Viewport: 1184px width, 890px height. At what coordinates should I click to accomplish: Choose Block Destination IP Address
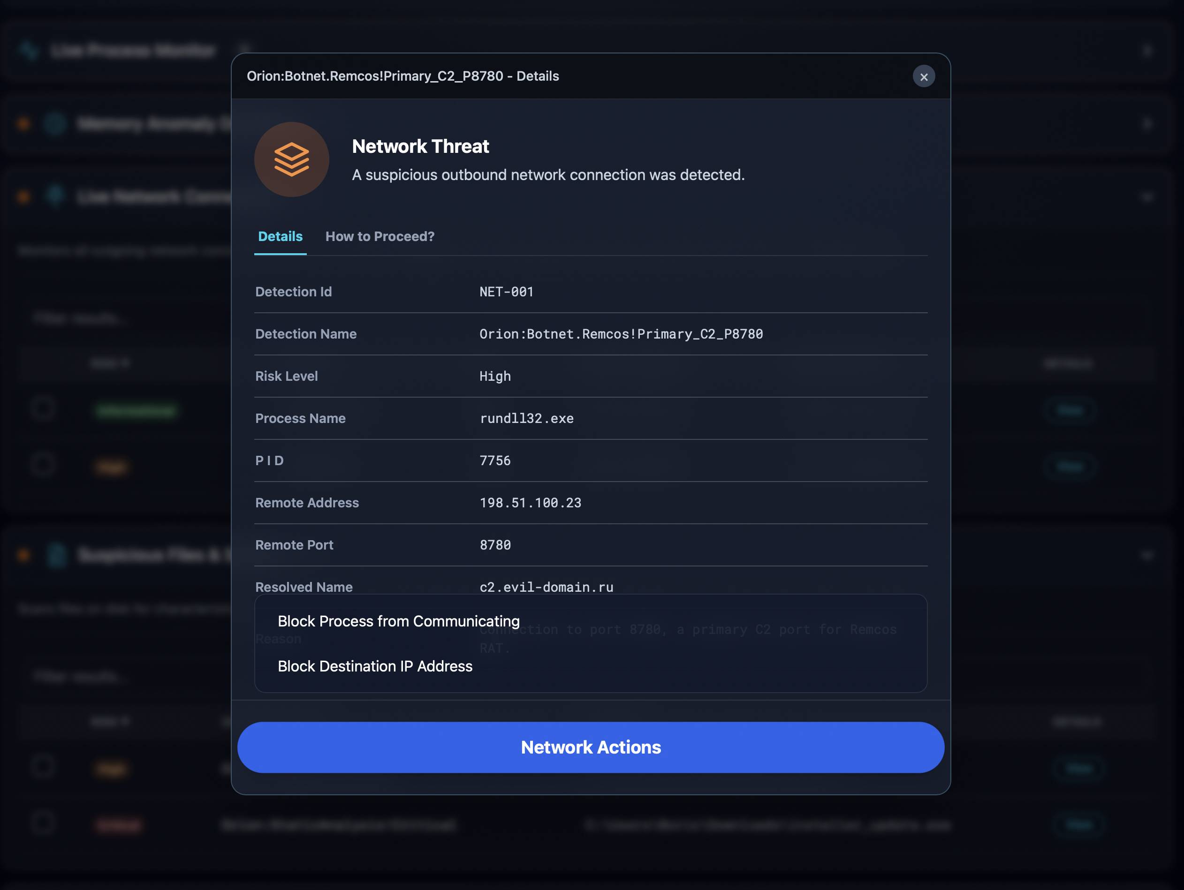375,666
